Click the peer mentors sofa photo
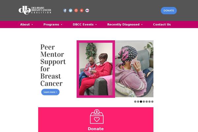The image size is (198, 132). [96, 69]
